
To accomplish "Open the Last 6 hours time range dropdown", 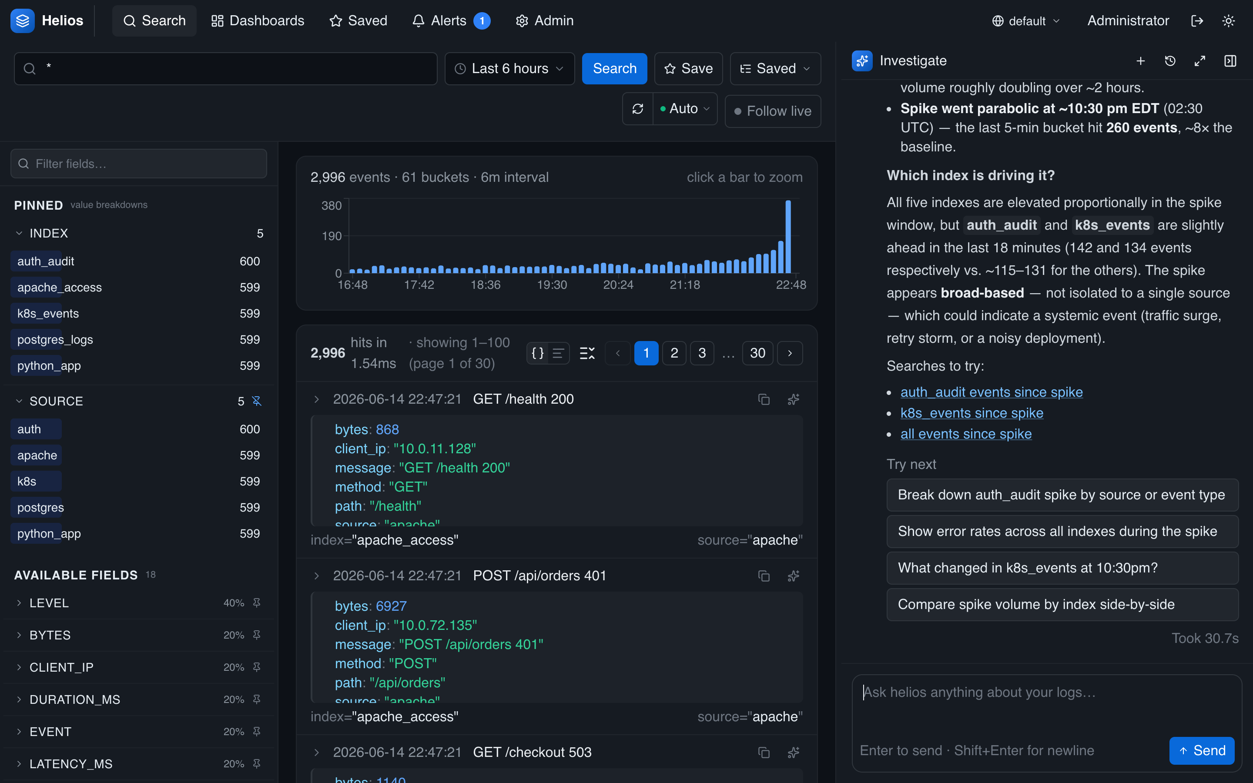I will 509,68.
